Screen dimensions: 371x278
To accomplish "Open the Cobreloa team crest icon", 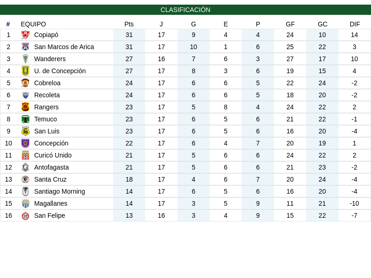I will pos(26,83).
